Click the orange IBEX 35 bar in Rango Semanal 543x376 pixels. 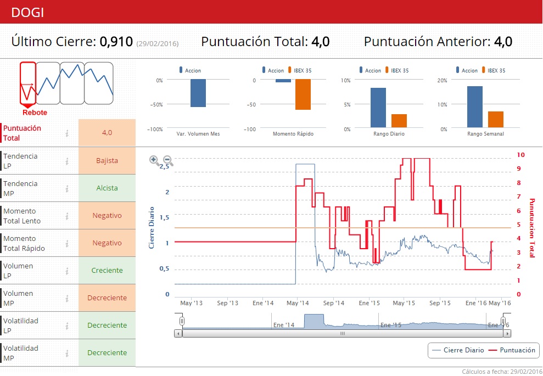click(x=496, y=120)
